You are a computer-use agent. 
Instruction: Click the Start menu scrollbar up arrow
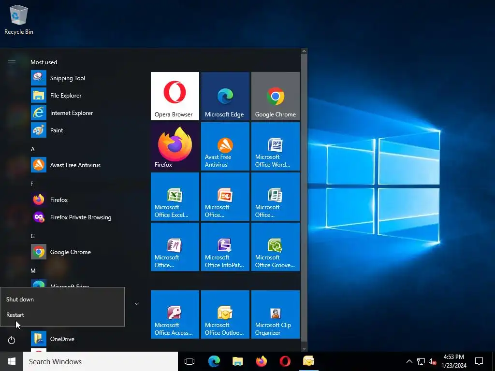(x=304, y=51)
